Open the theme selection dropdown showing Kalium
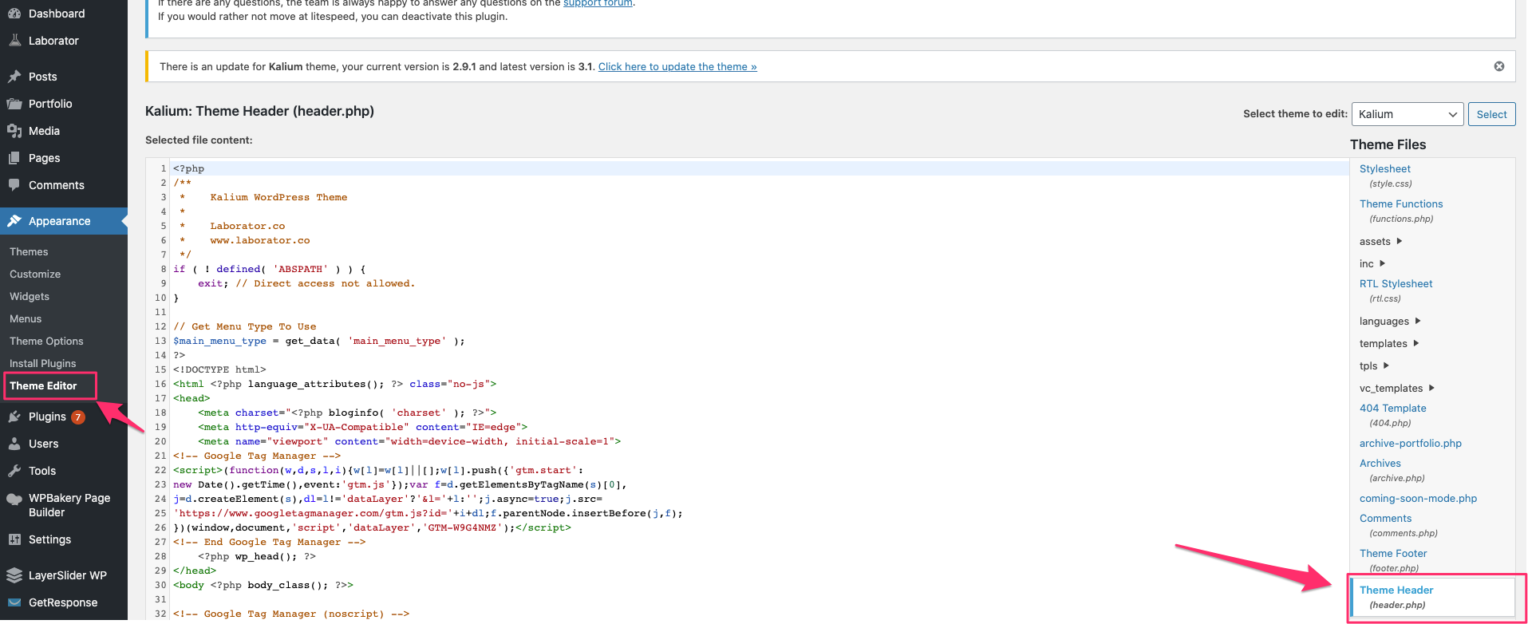This screenshot has width=1528, height=624. click(1408, 114)
